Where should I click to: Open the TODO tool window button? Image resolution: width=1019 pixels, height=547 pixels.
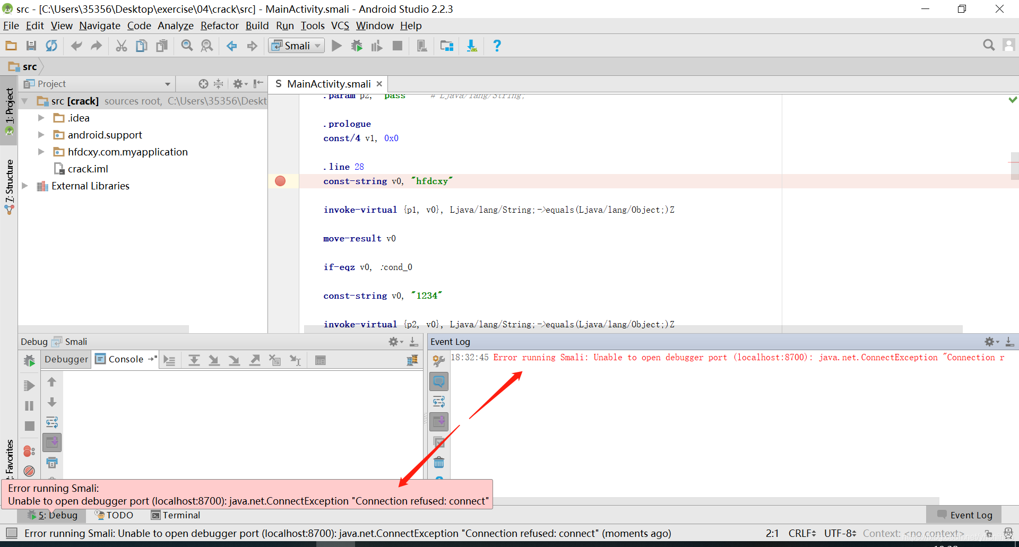click(114, 515)
